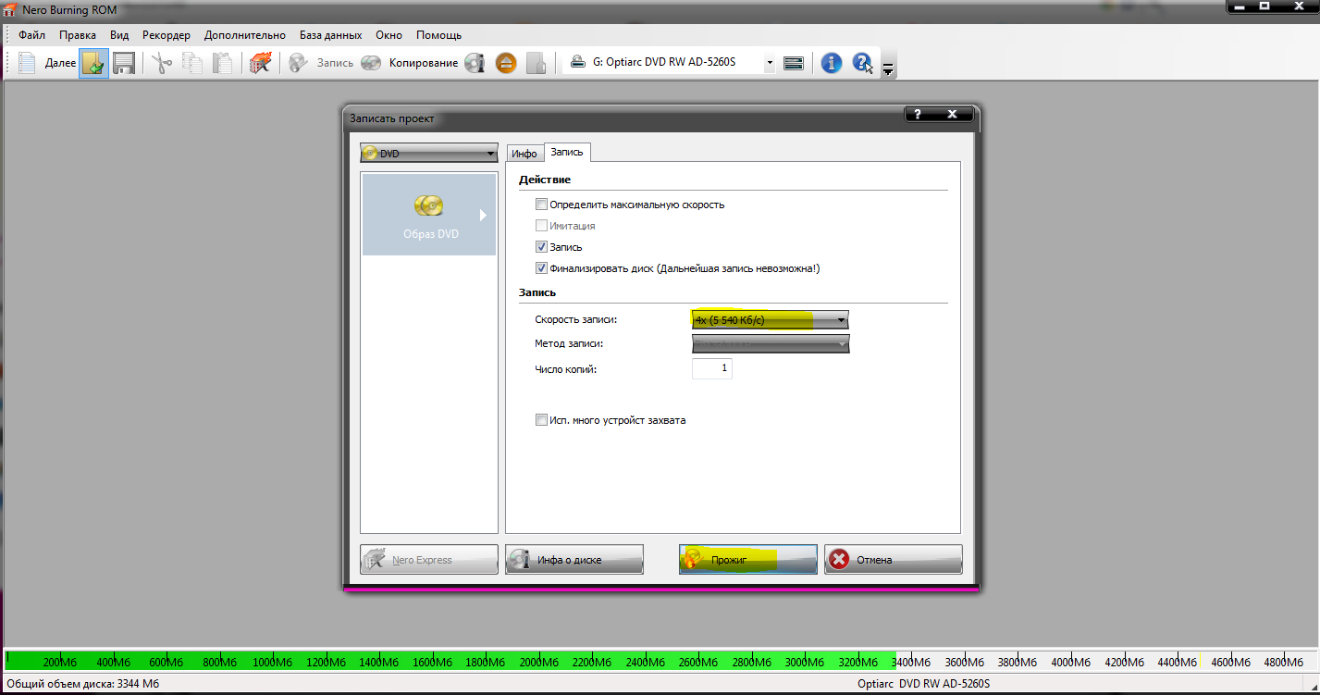Click the Инфа о диске button
1320x695 pixels.
click(x=574, y=560)
